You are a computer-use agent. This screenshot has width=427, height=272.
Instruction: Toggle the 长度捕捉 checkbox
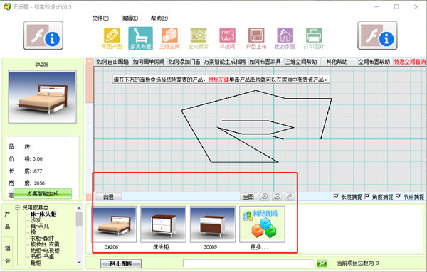coord(336,196)
